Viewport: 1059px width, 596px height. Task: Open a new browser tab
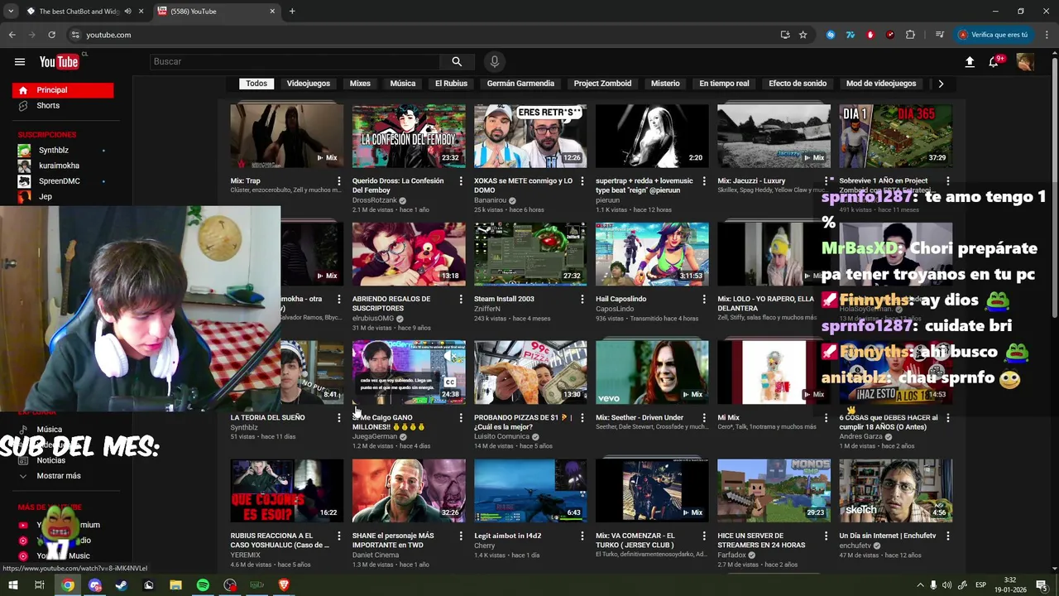tap(292, 11)
